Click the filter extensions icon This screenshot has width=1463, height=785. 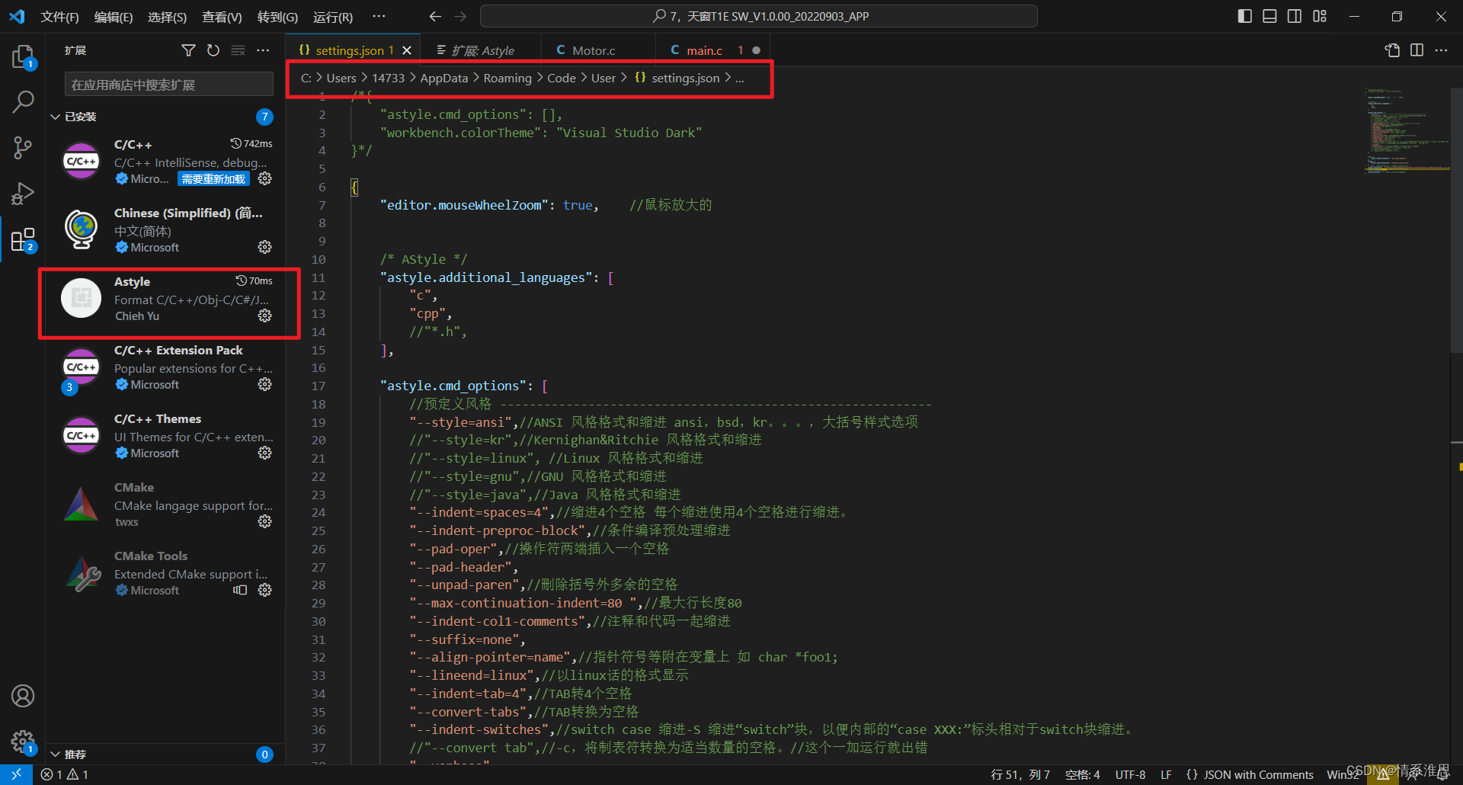click(x=188, y=50)
